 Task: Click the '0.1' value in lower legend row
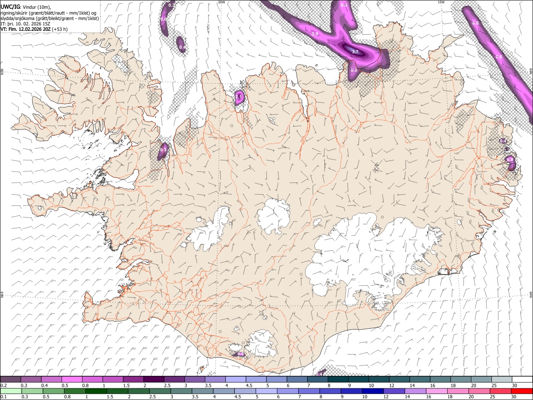pyautogui.click(x=3, y=397)
